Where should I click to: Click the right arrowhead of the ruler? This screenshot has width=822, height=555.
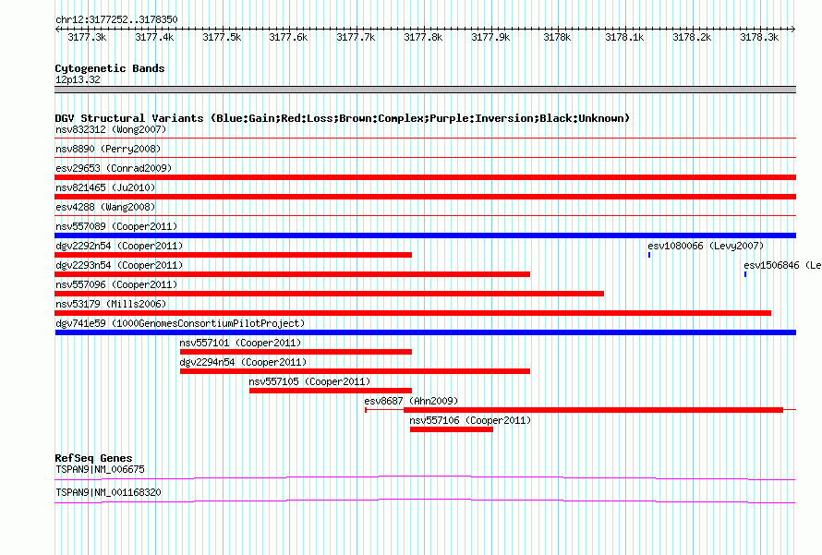point(793,29)
